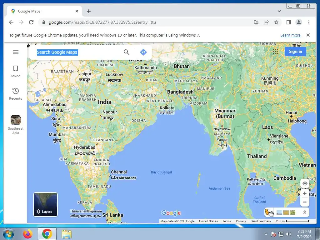
Task: Zoom in with the plus button
Action: point(305,193)
